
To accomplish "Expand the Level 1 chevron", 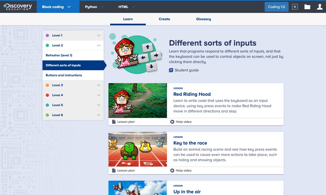I will (x=99, y=35).
